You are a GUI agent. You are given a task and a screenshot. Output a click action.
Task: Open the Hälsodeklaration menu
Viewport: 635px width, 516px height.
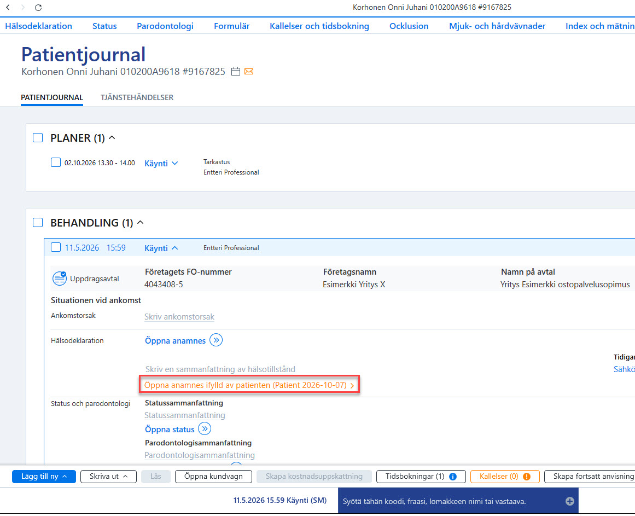click(x=38, y=26)
